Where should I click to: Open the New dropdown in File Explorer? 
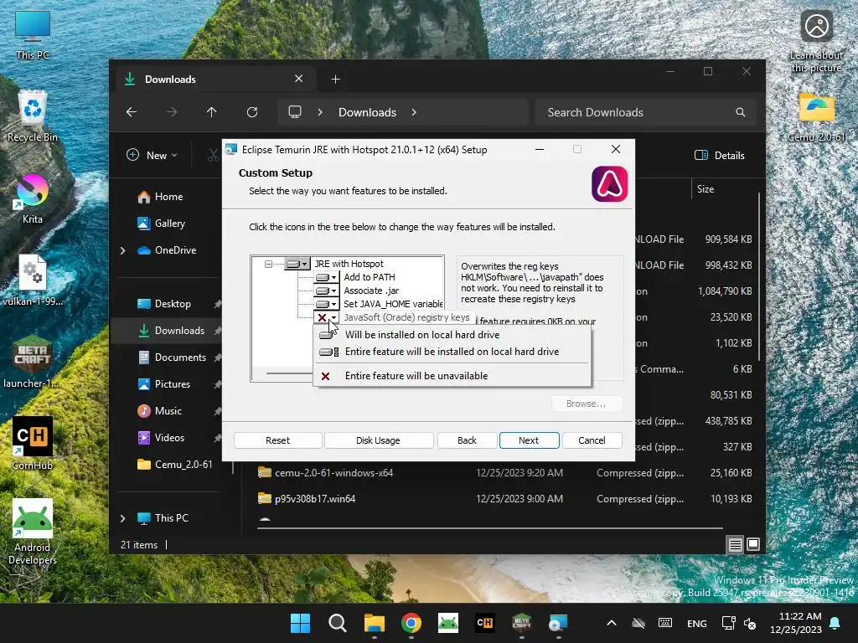click(152, 155)
